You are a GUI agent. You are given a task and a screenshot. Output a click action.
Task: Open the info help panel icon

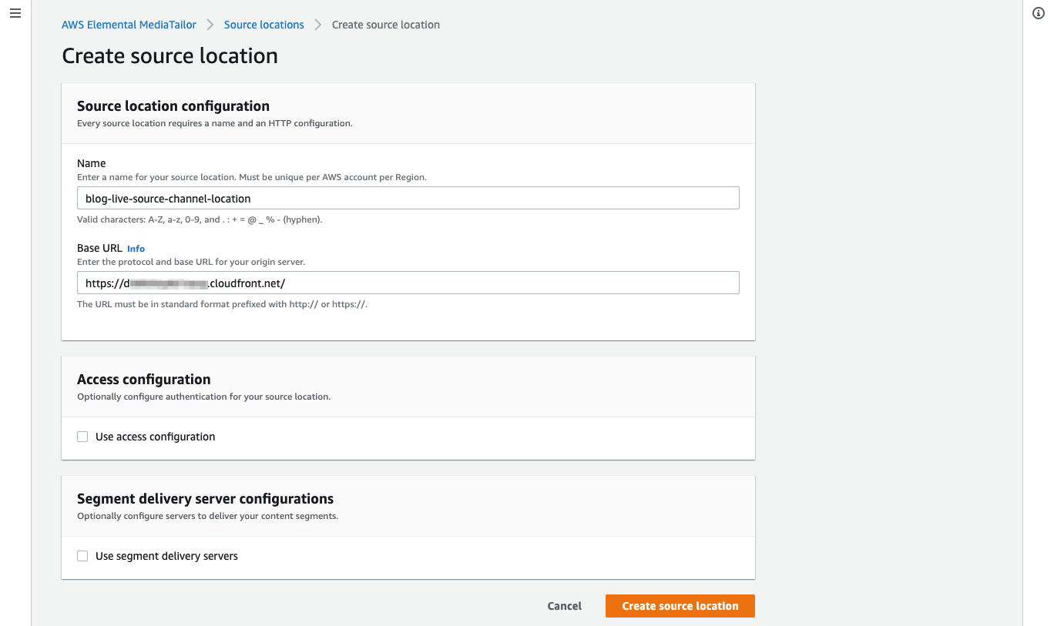tap(1039, 14)
